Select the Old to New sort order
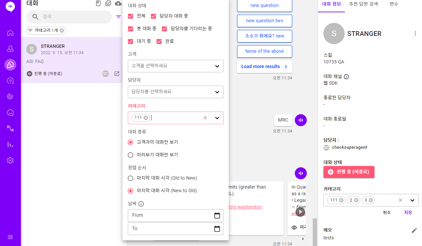The image size is (422, 246). click(x=130, y=178)
